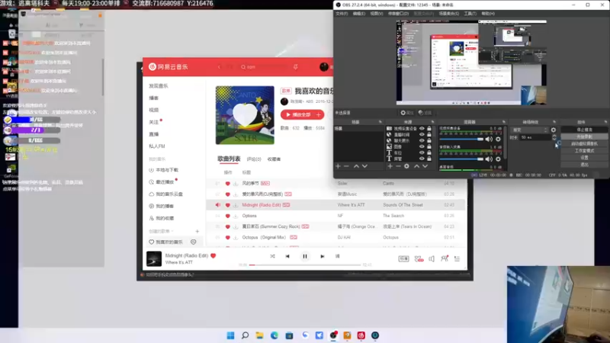
Task: Toggle the heart next to player bar song title
Action: point(213,255)
